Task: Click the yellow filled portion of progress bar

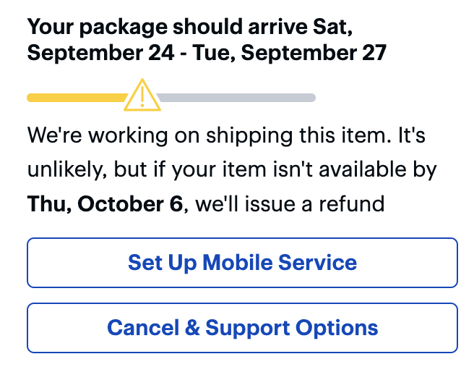Action: pos(76,98)
